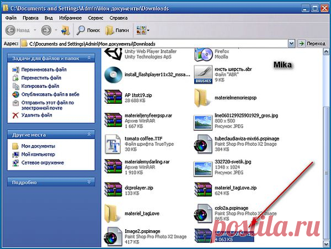331x249 pixels.
Task: Toggle the Папки folders pane
Action: [x=118, y=30]
